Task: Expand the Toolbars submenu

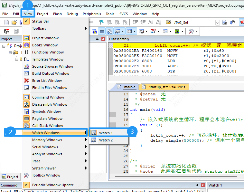Action: [39, 28]
